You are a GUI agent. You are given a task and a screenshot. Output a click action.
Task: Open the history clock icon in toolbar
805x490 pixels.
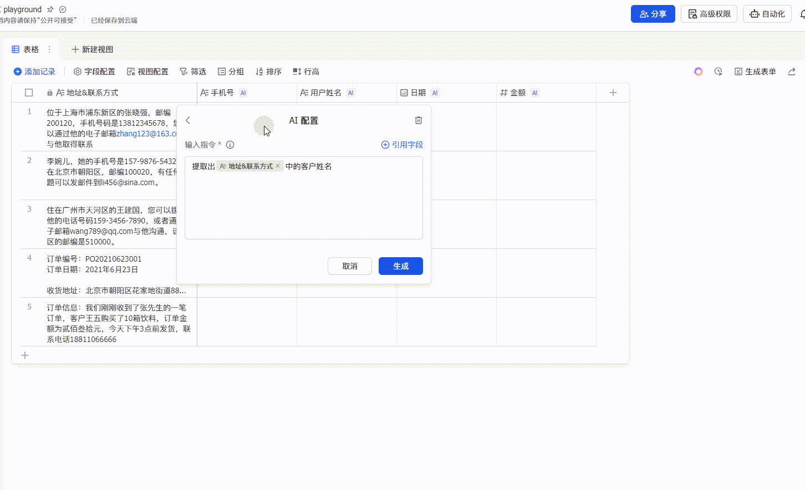pyautogui.click(x=718, y=72)
